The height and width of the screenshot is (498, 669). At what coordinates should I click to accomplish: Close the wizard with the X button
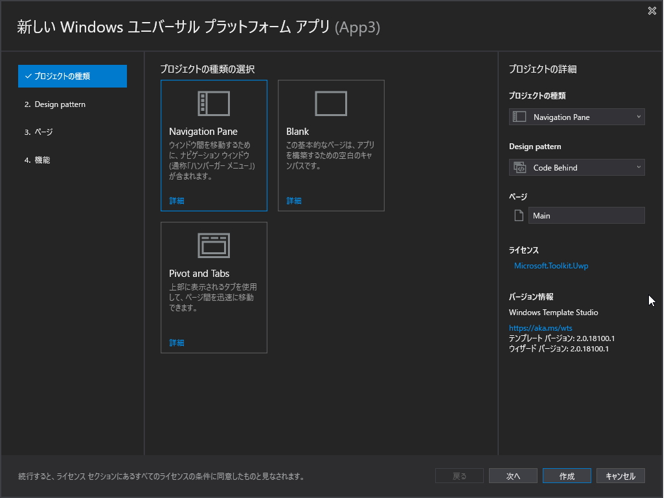[652, 10]
